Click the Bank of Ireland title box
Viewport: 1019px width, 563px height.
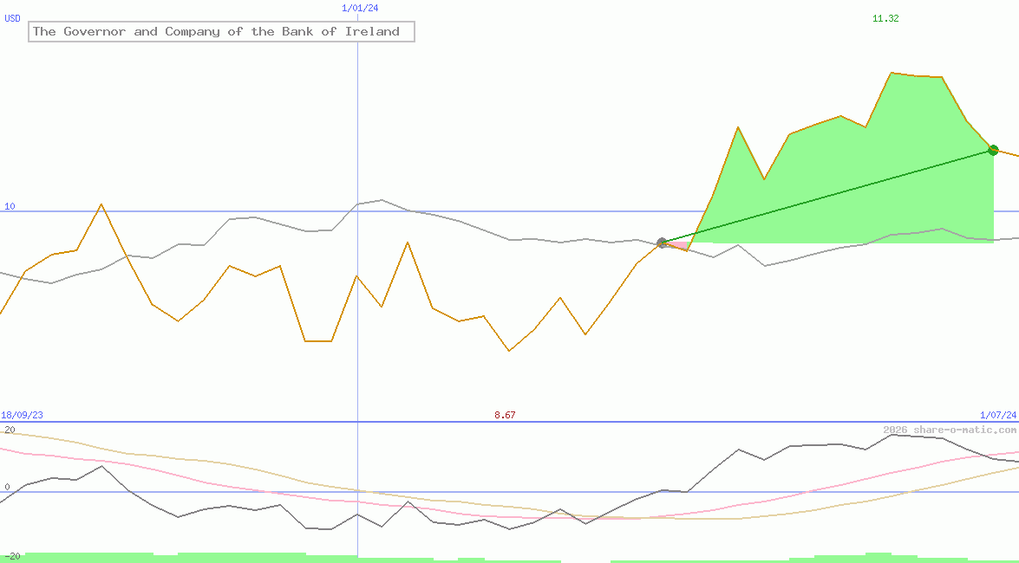click(222, 31)
